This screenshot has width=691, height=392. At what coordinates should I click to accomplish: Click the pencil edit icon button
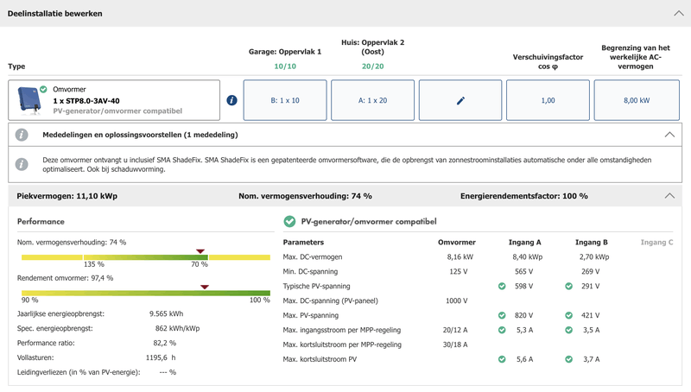tap(460, 100)
